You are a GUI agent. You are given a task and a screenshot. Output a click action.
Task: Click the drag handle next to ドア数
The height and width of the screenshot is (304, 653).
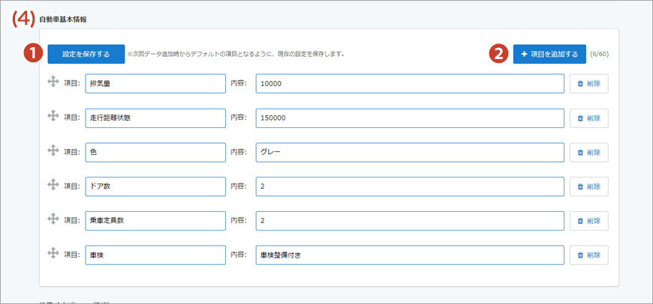53,185
